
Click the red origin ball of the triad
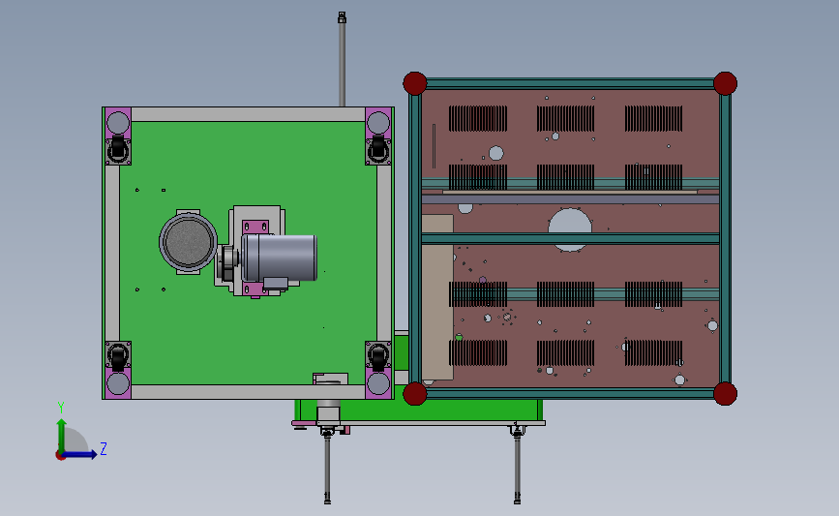coord(60,456)
